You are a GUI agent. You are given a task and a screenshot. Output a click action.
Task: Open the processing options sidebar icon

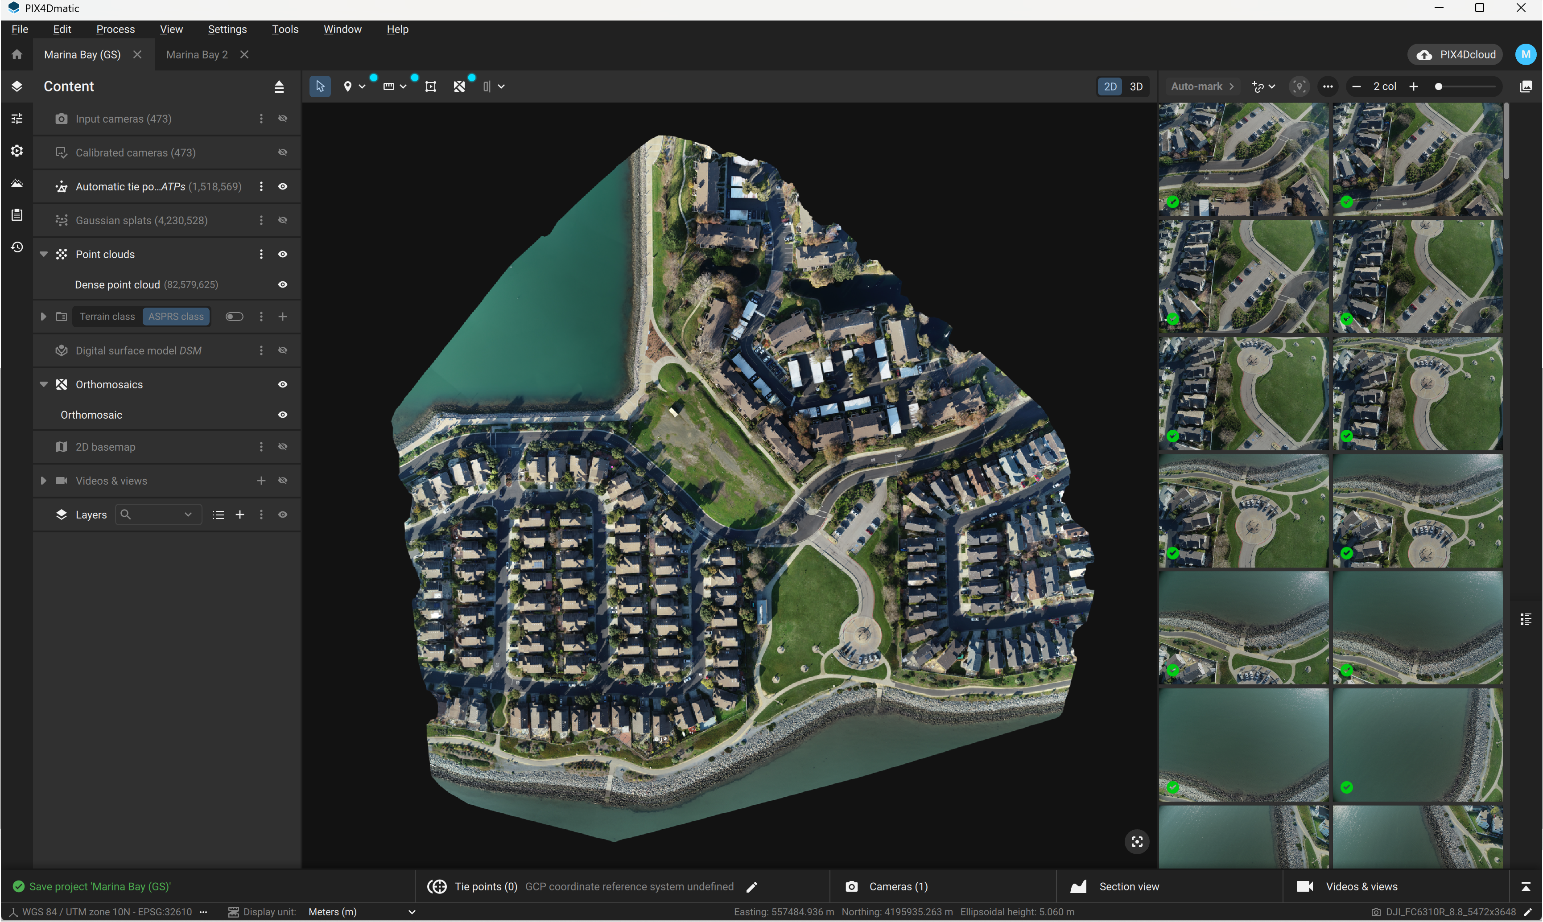pos(17,151)
